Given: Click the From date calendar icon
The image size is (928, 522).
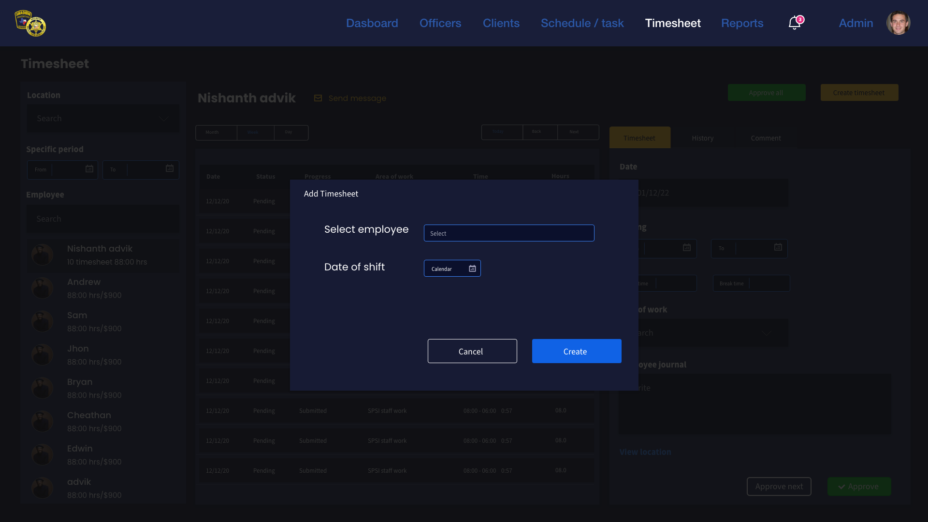Looking at the screenshot, I should tap(89, 169).
